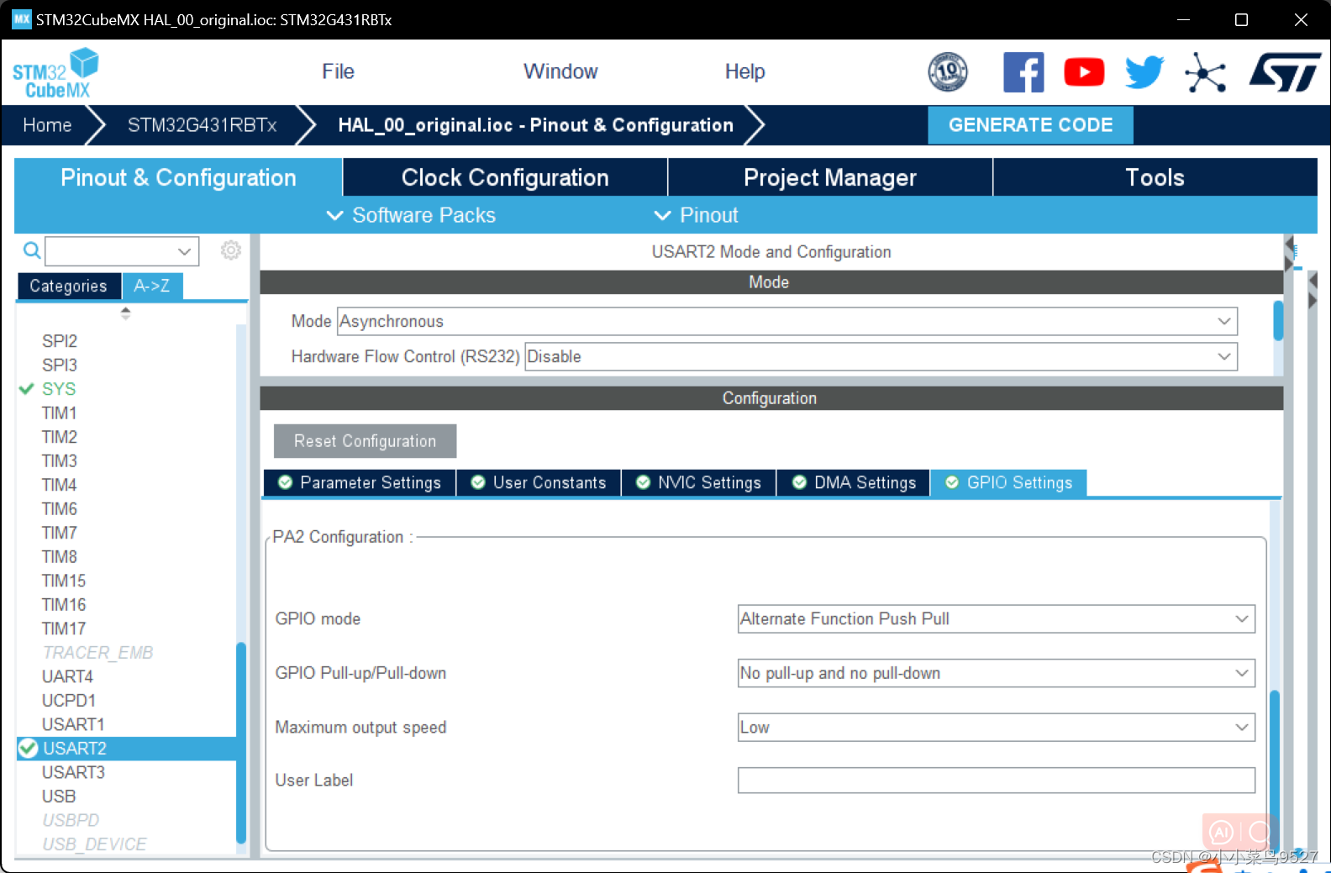
Task: Open the Hardware Flow Control dropdown
Action: coord(881,356)
